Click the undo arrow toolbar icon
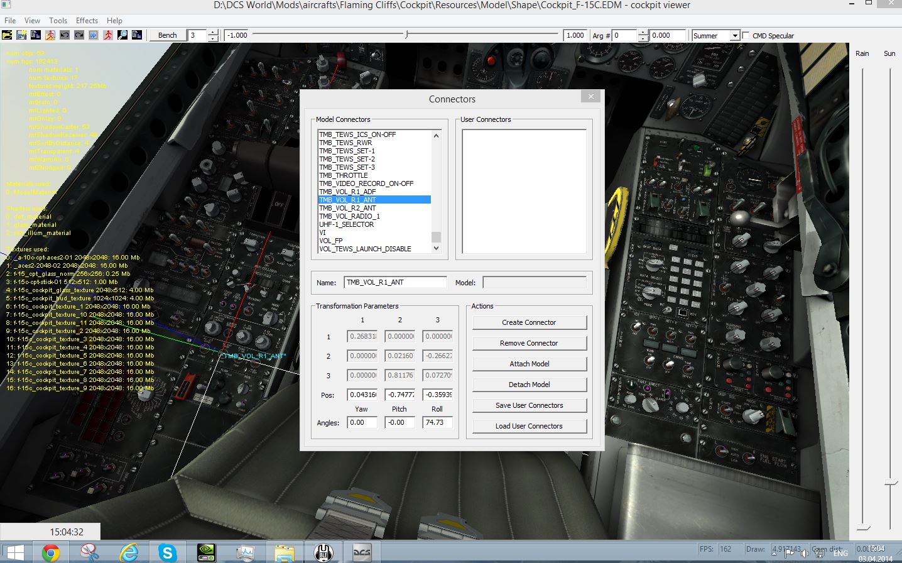Screen dimensions: 902x563 click(x=65, y=35)
